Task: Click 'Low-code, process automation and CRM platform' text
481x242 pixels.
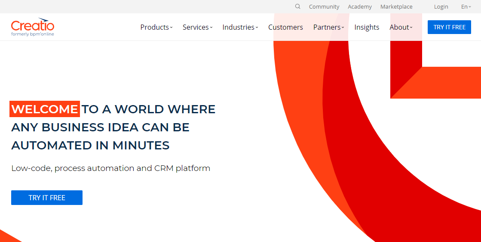Action: tap(111, 168)
